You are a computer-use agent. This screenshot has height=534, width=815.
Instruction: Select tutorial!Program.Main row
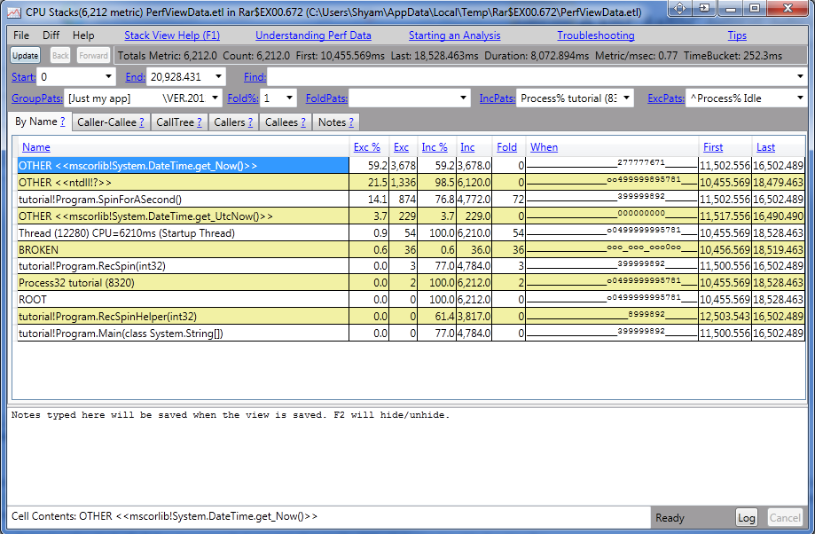coord(411,334)
